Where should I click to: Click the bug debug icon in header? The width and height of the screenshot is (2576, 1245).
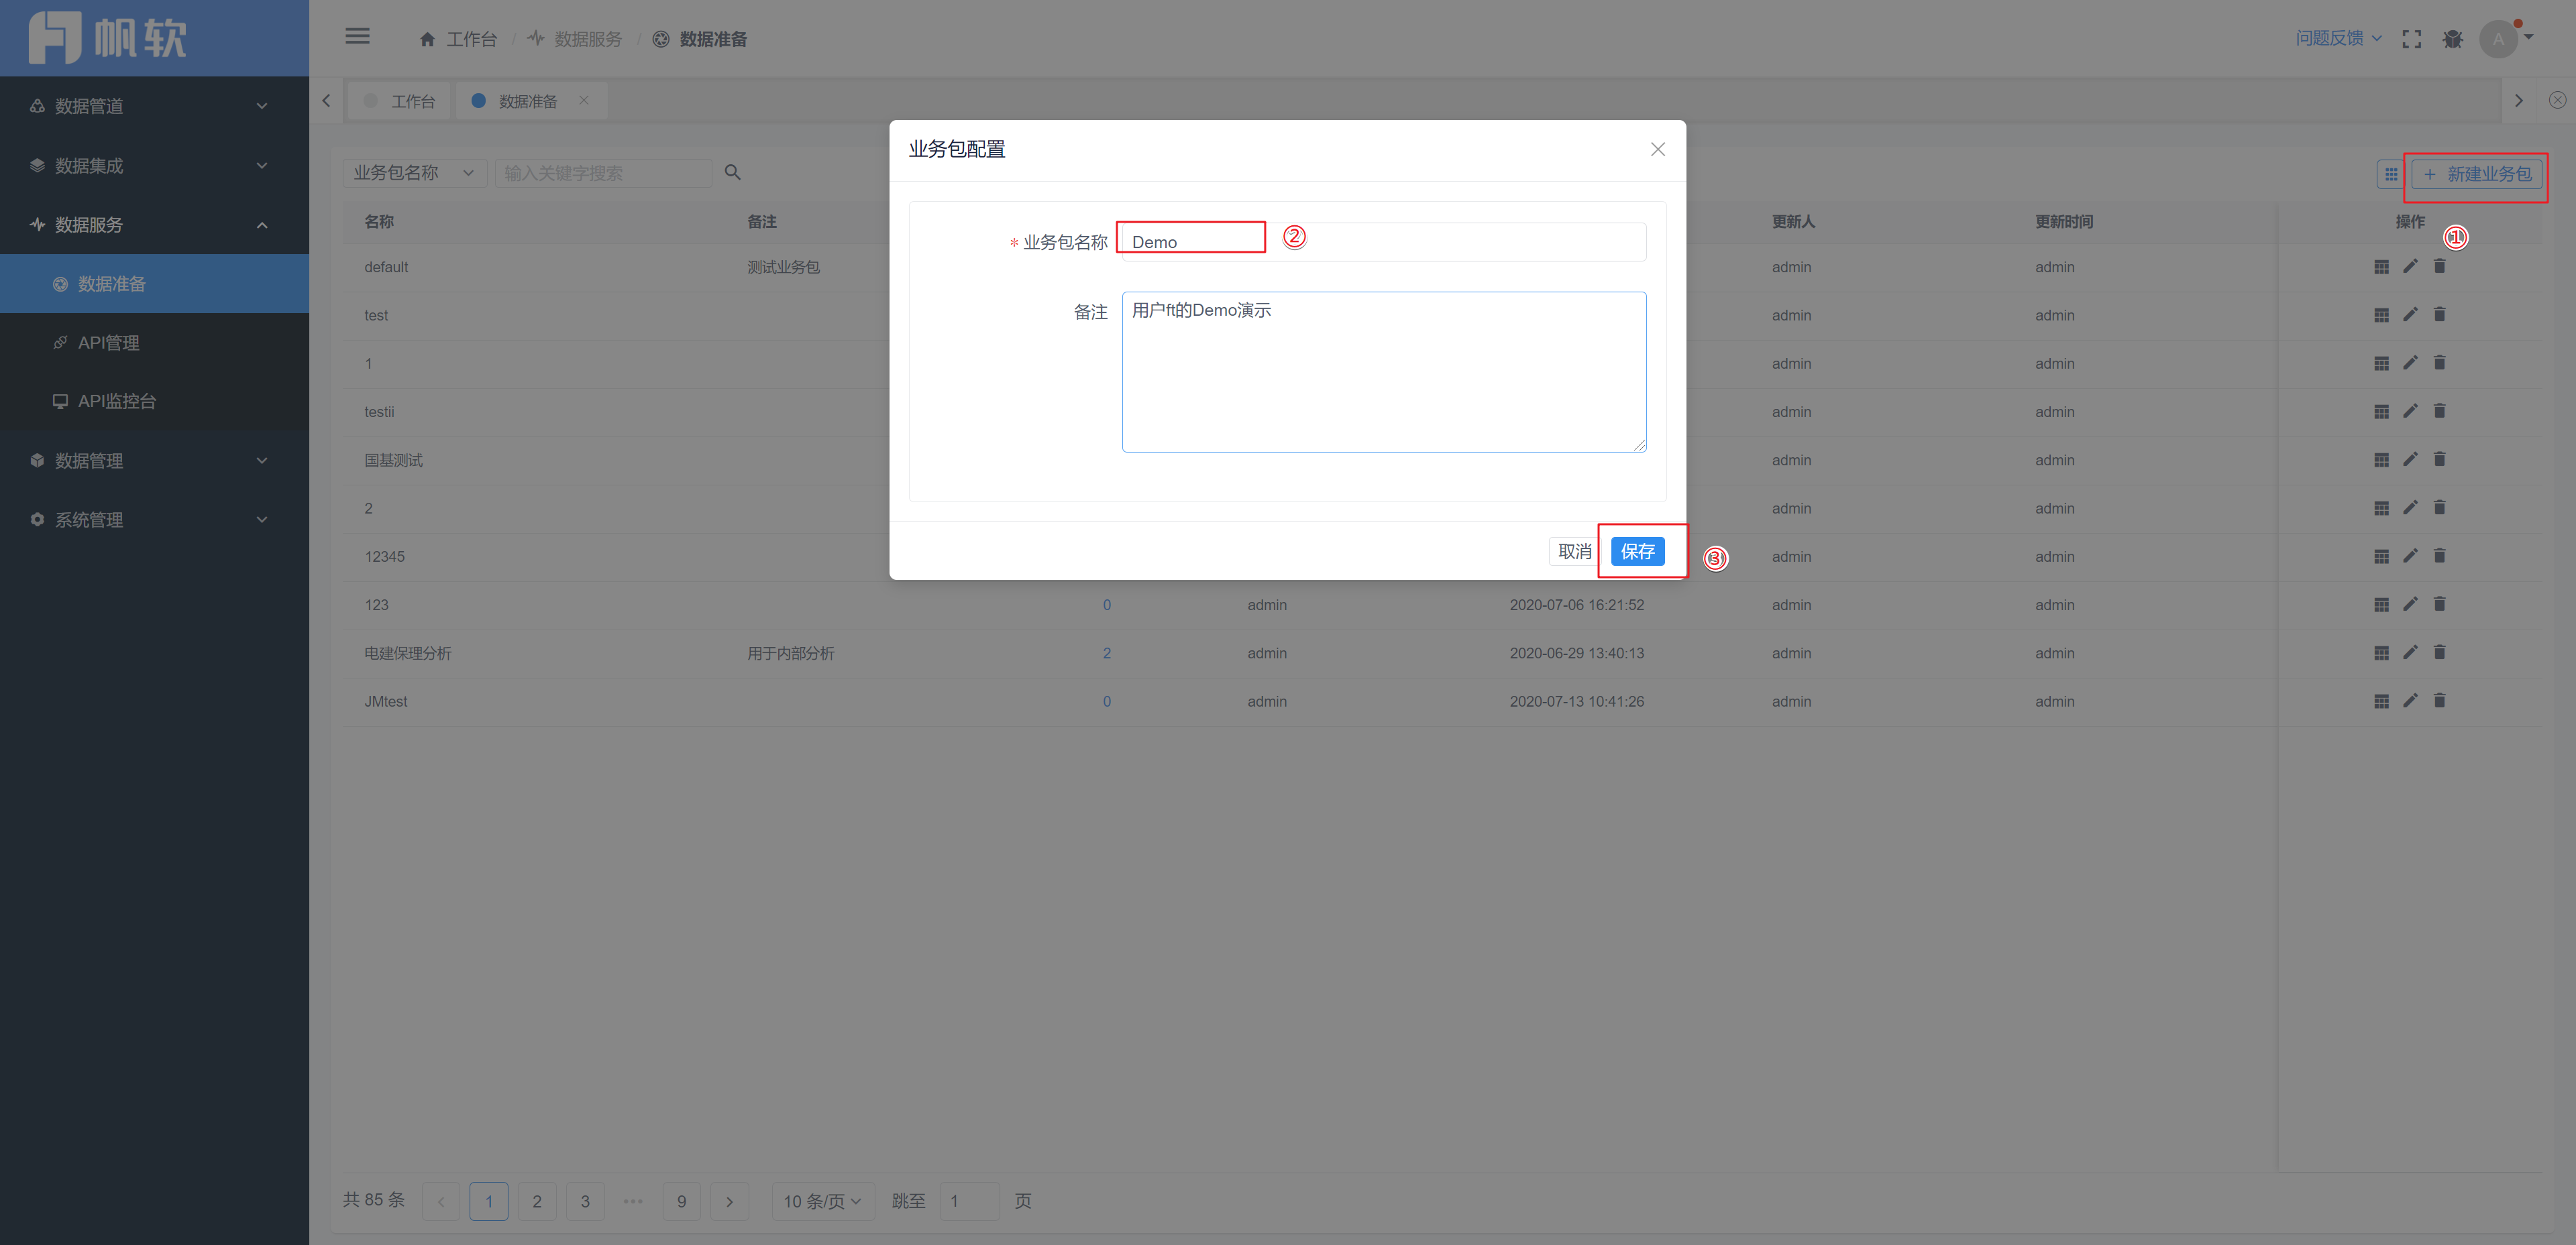click(x=2452, y=39)
